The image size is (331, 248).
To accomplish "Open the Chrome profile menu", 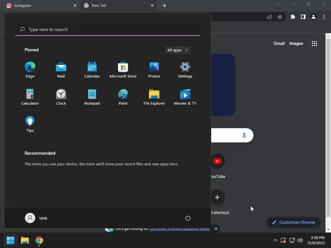I will (x=314, y=17).
